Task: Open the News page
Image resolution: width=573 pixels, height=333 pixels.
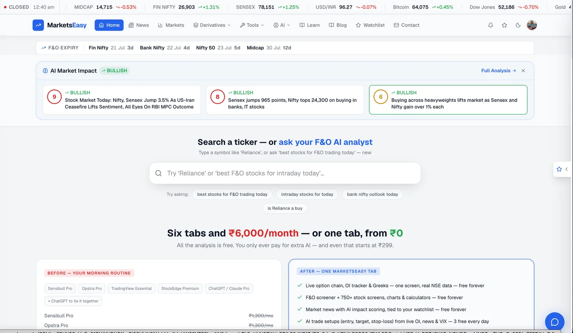Action: [x=139, y=25]
